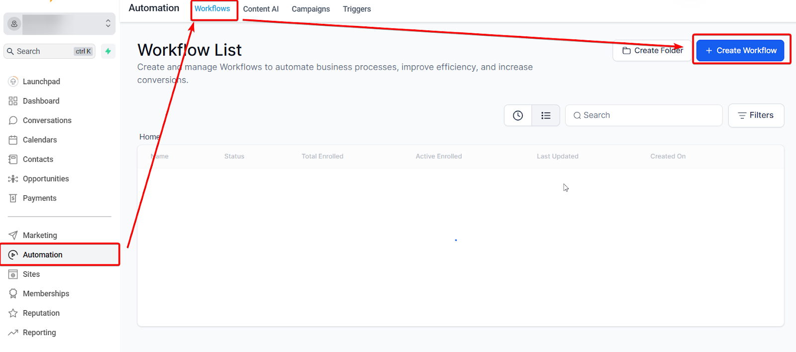
Task: Click the Marketing paper plane icon
Action: (x=13, y=235)
